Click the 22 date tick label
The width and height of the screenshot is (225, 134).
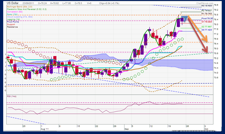click(96, 126)
